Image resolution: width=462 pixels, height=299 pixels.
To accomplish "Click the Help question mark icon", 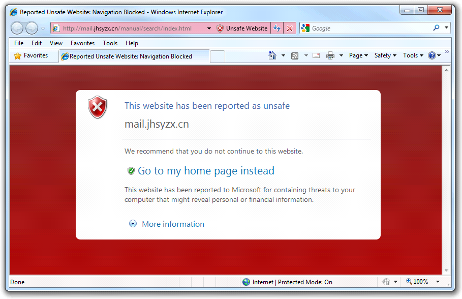I will pos(432,55).
